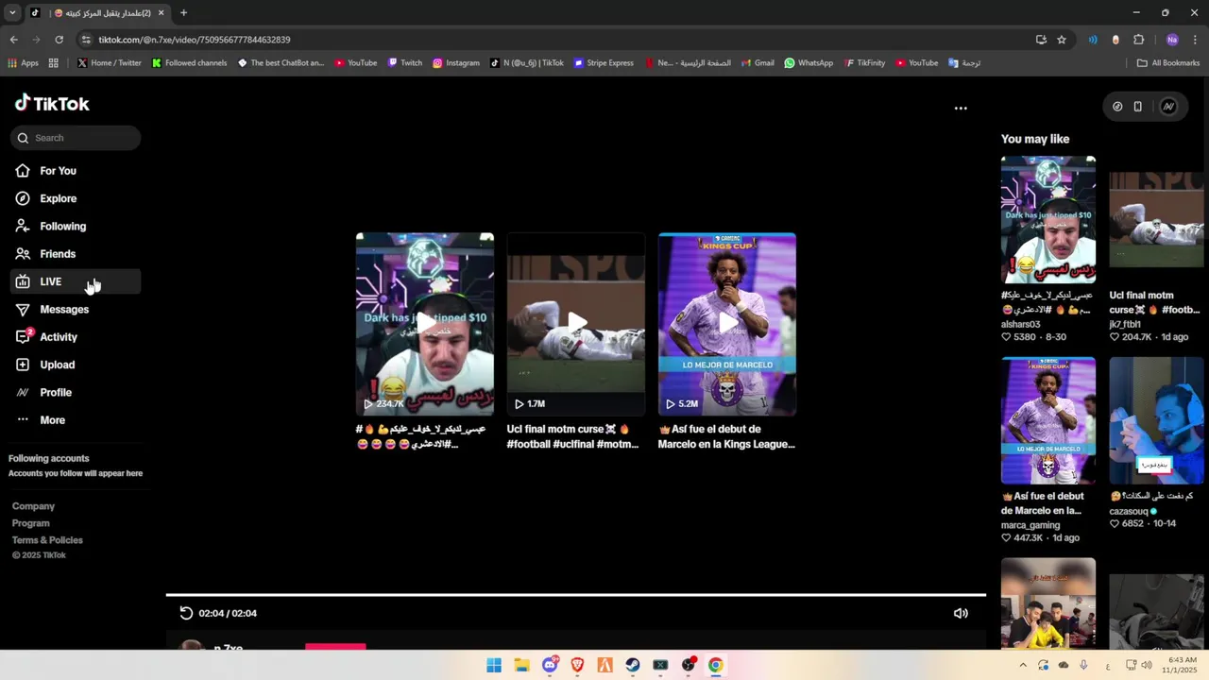Viewport: 1209px width, 680px height.
Task: Expand the Company footer section
Action: [x=33, y=506]
